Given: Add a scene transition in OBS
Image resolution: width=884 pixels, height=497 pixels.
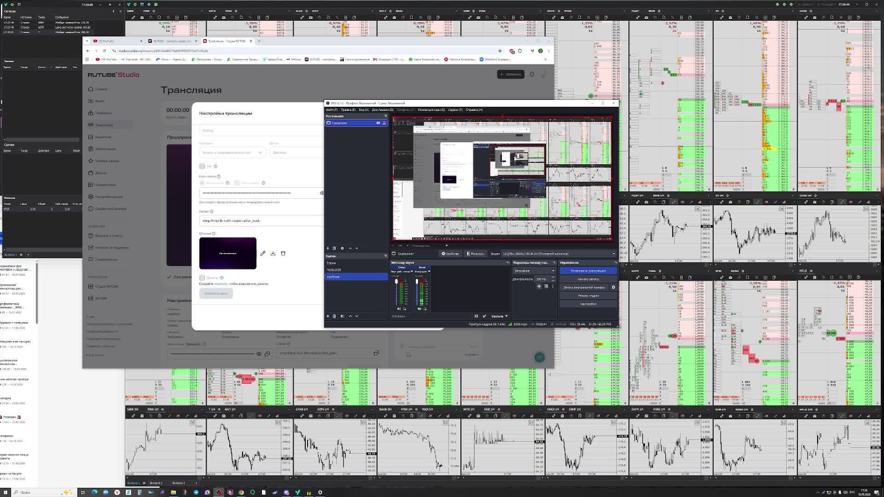Looking at the screenshot, I should pyautogui.click(x=539, y=286).
